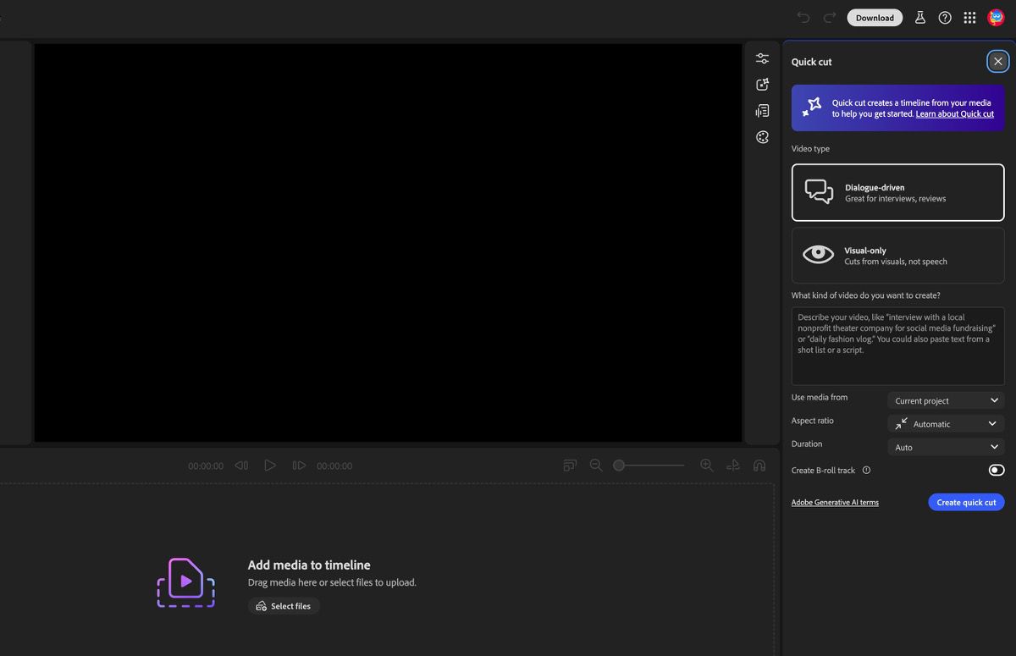Screen dimensions: 1016x656
Task: Open the labs beaker icon
Action: click(x=920, y=18)
